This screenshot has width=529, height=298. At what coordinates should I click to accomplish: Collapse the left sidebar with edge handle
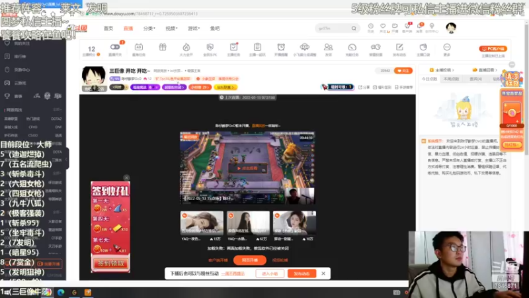(67, 159)
